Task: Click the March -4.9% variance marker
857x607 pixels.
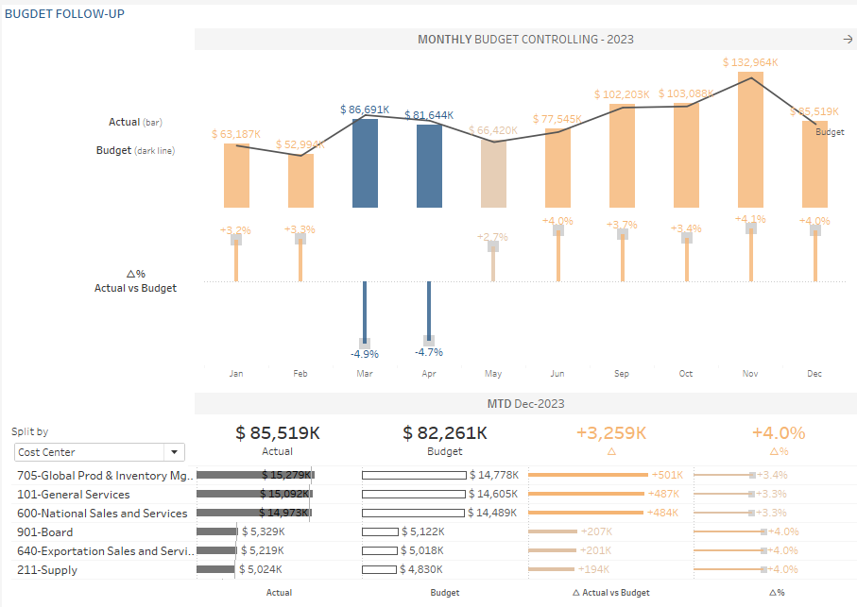Action: point(364,343)
